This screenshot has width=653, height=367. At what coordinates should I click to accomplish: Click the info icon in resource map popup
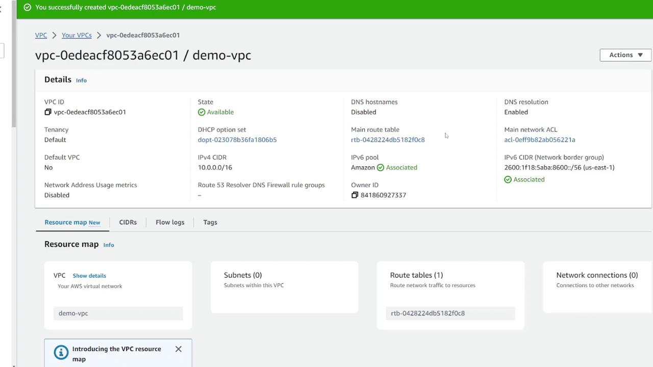coord(61,353)
